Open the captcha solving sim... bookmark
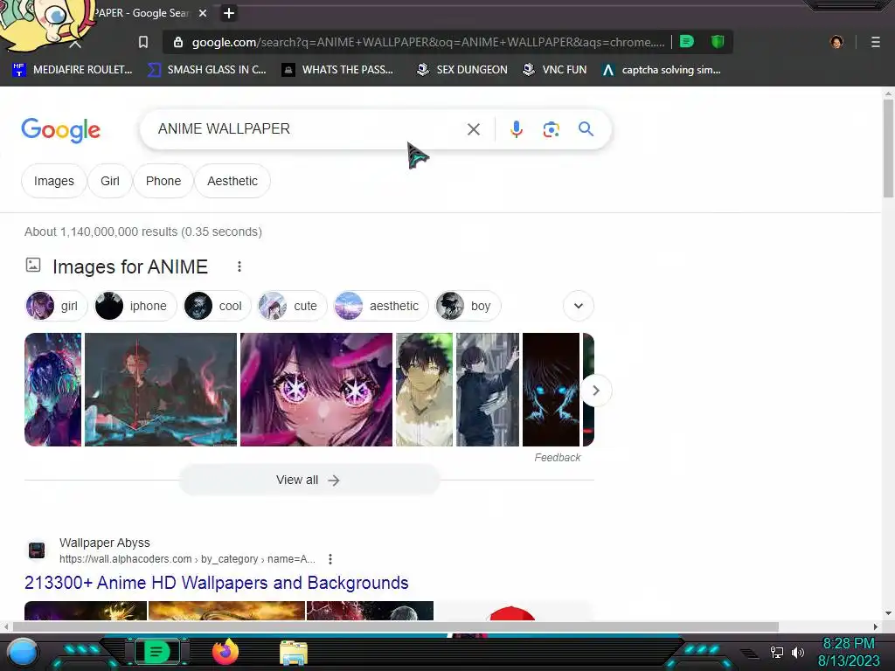Screen dimensions: 895x671 click(662, 70)
